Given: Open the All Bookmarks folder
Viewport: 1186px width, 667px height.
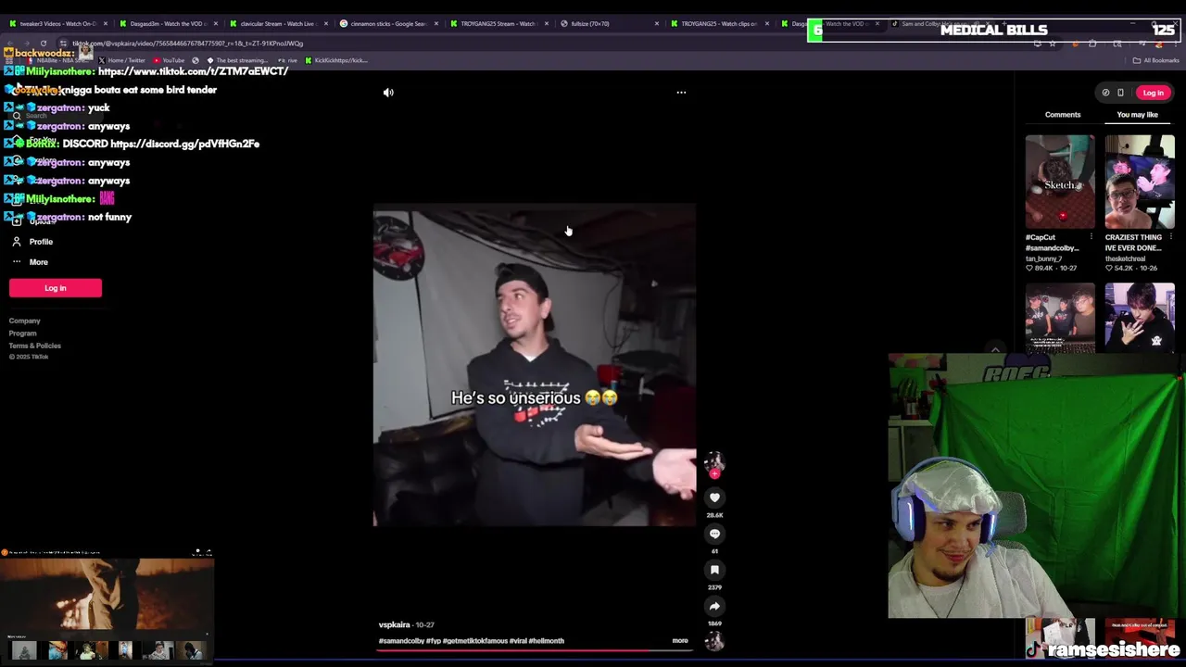Looking at the screenshot, I should click(x=1154, y=60).
